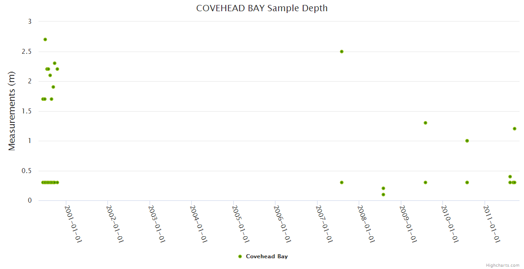The width and height of the screenshot is (524, 269).
Task: Click the 1.3 m data point in 2009
Action: [x=425, y=123]
